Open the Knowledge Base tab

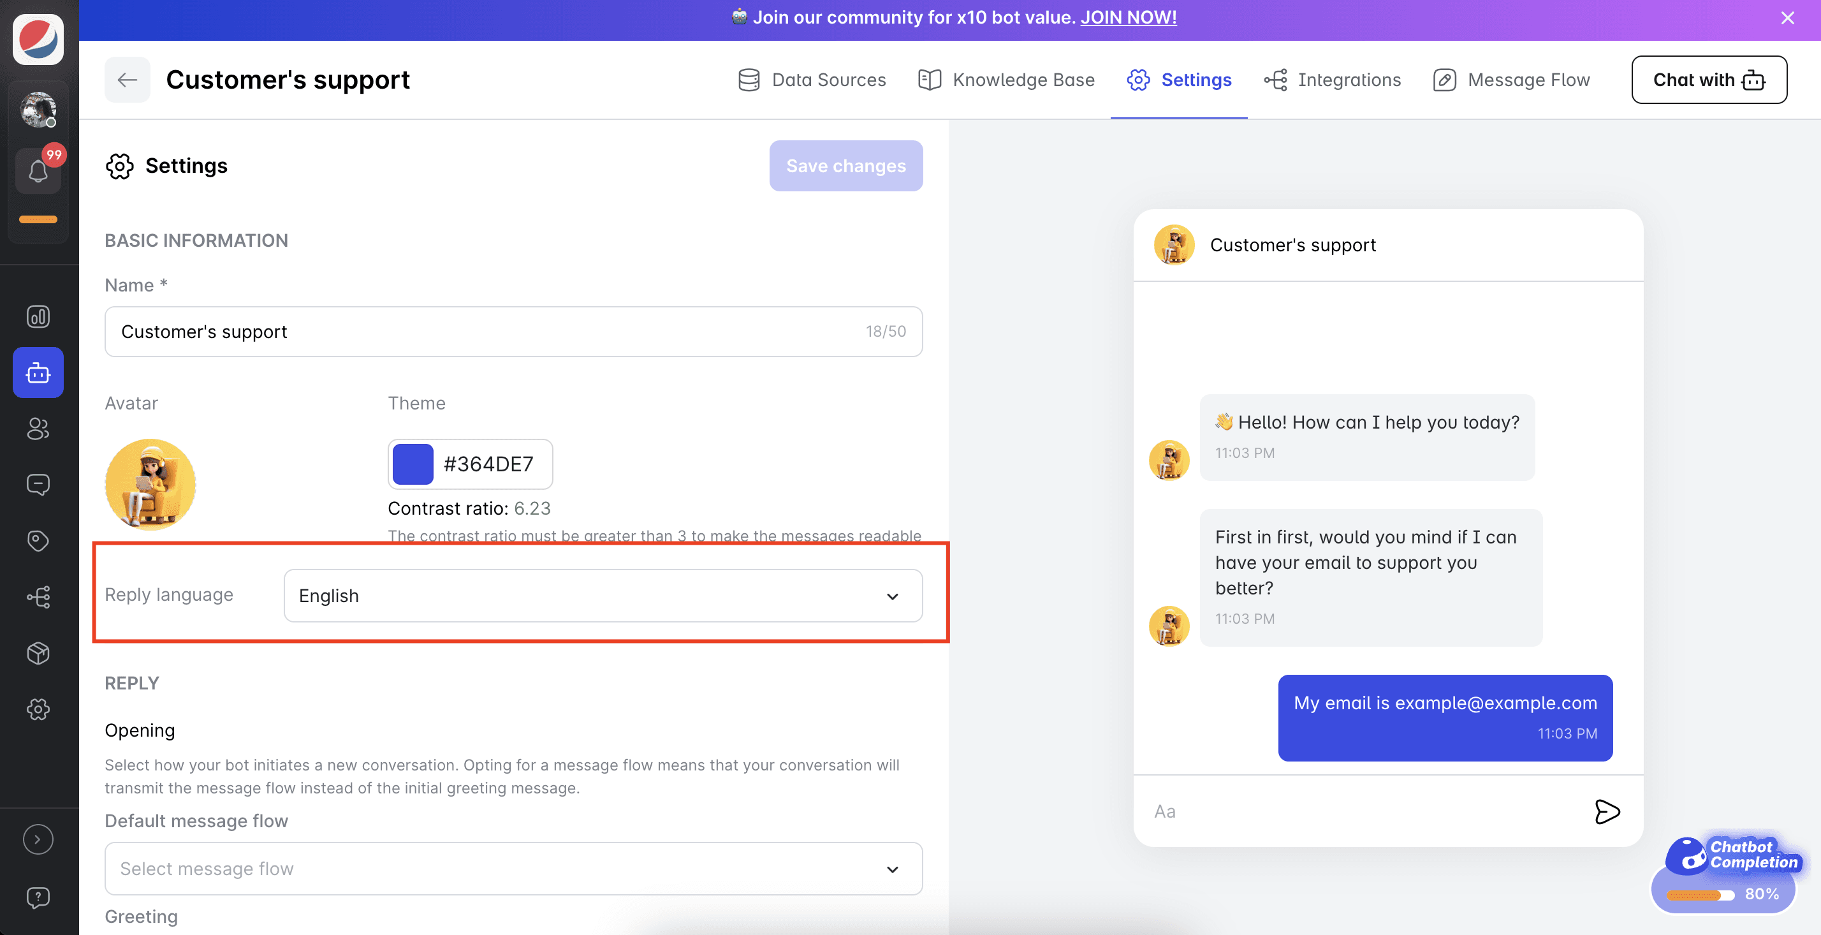(x=1006, y=78)
